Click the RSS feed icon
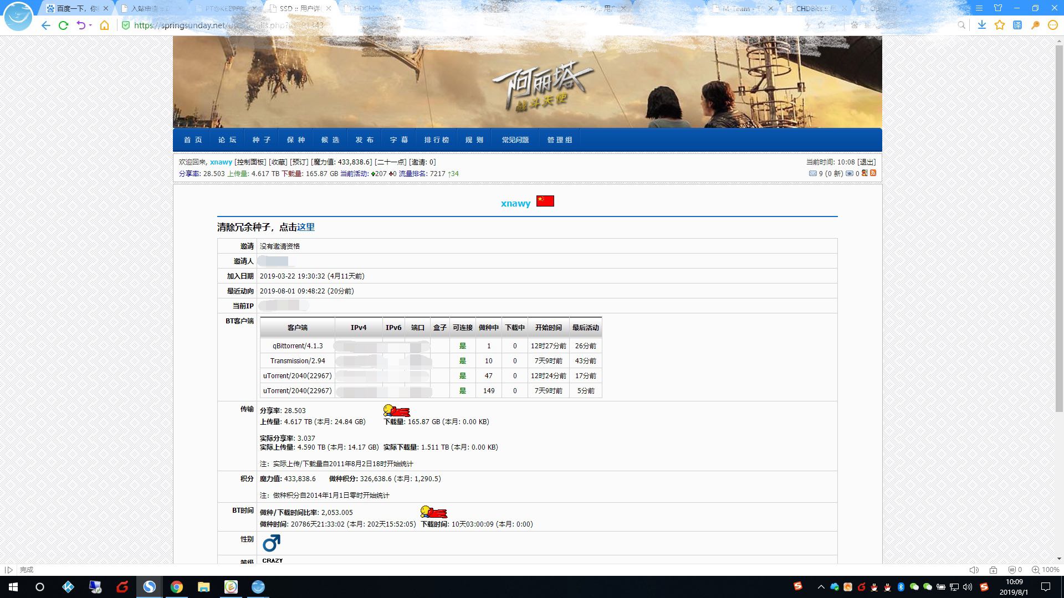This screenshot has height=598, width=1064. (x=873, y=173)
